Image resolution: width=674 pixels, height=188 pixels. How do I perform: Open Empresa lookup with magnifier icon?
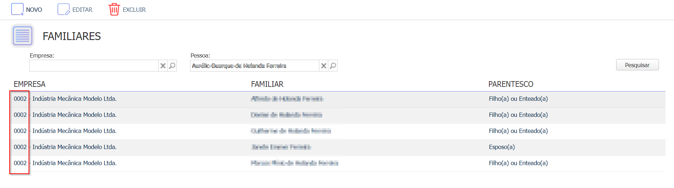click(x=172, y=66)
